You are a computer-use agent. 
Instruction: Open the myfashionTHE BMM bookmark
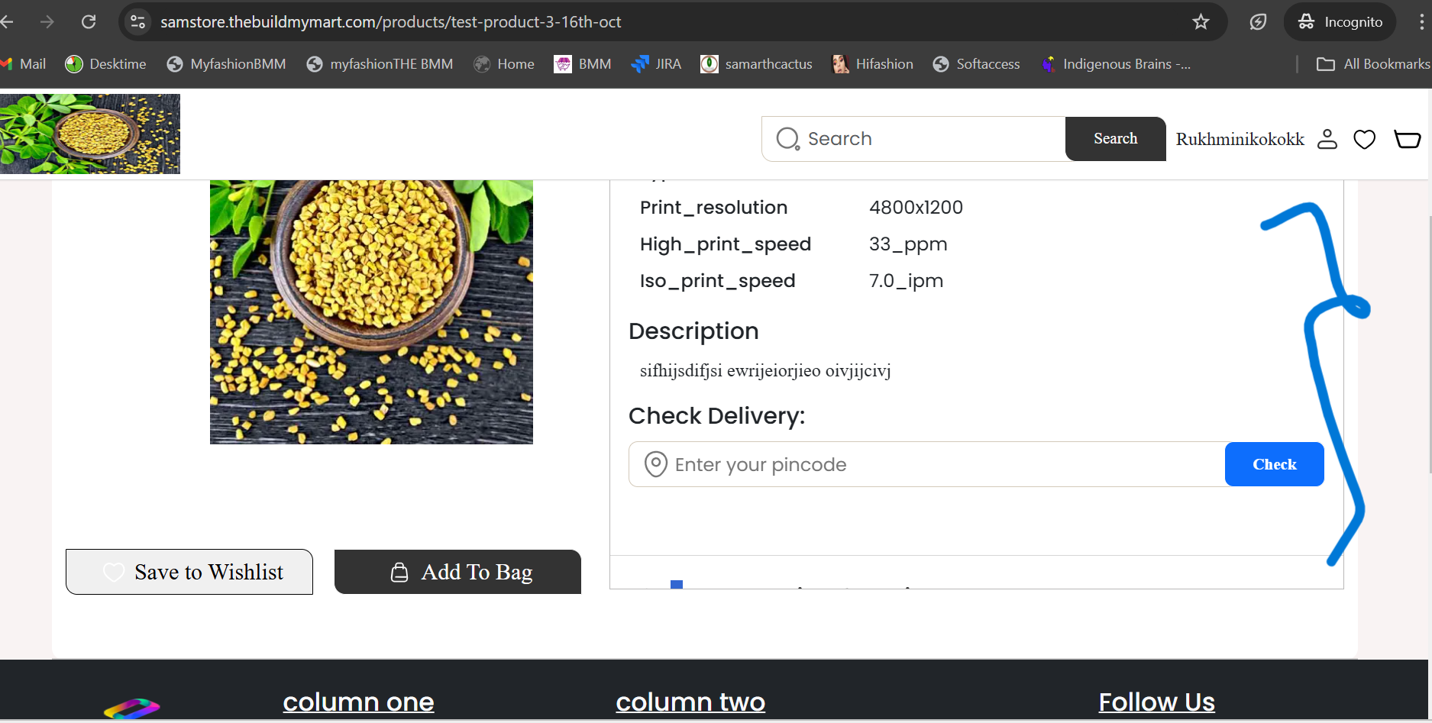pos(380,64)
